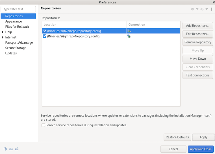Click the back navigation arrow icon
This screenshot has height=154, width=215.
(192, 9)
